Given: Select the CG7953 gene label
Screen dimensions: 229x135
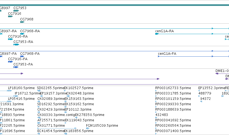Looking at the screenshot, I should click(20, 8).
